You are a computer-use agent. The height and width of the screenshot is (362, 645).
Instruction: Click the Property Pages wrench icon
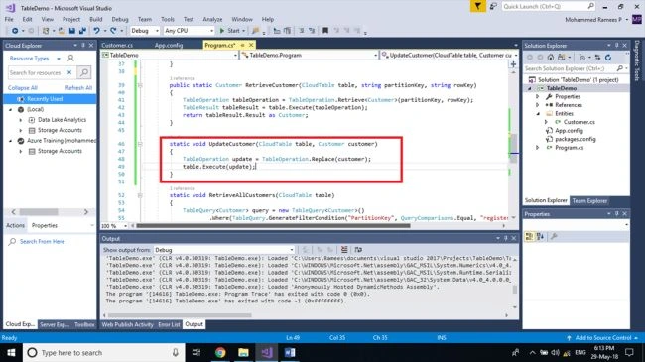(x=554, y=236)
